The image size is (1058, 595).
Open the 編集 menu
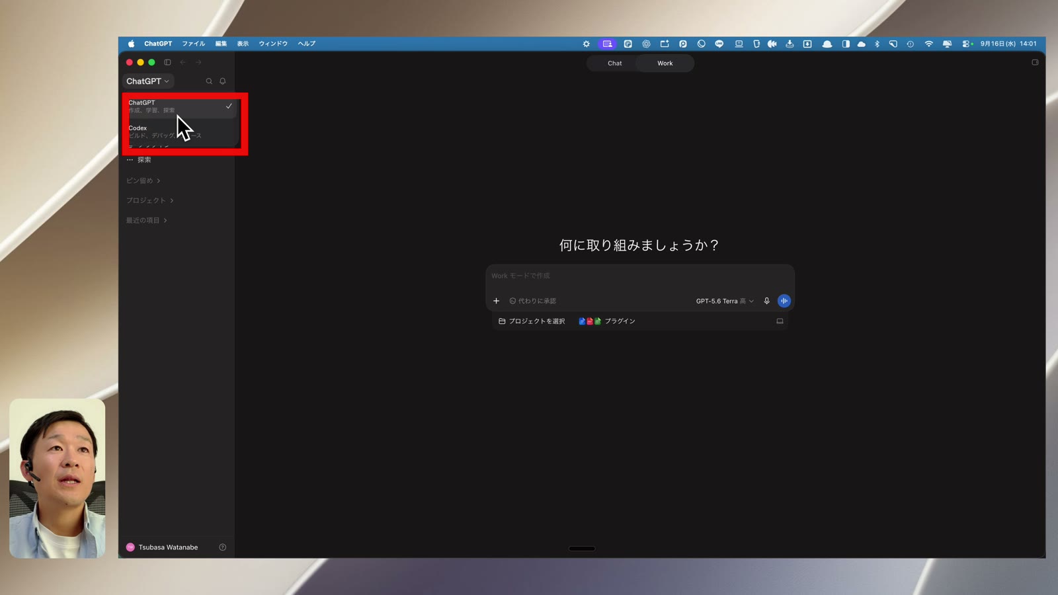click(x=221, y=44)
